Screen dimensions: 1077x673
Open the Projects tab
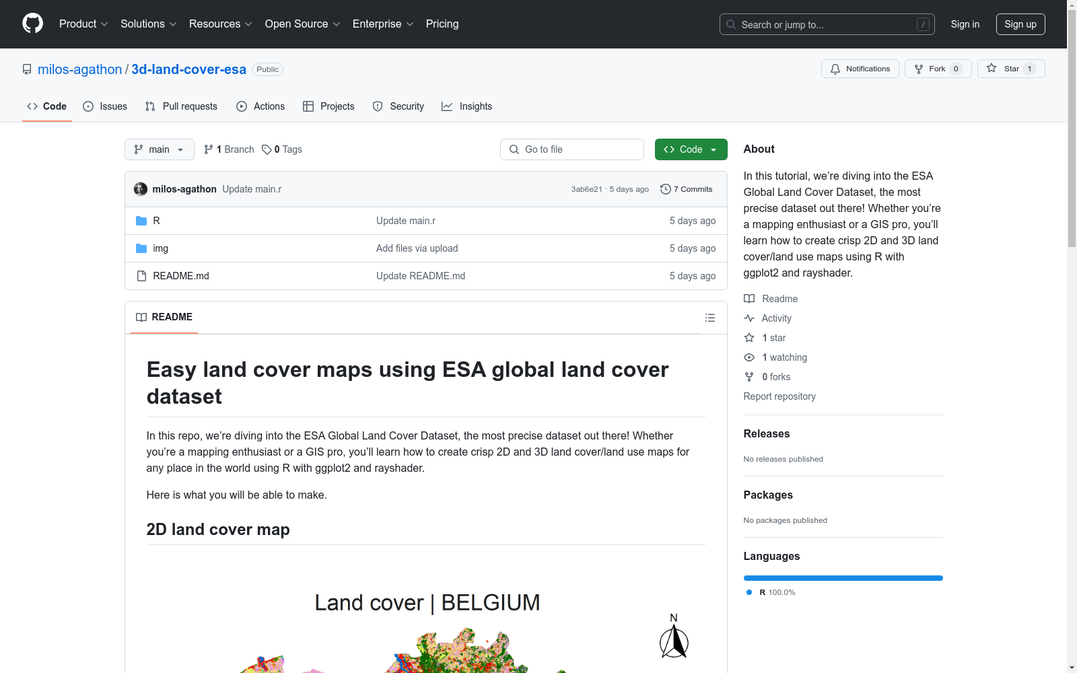pos(328,106)
